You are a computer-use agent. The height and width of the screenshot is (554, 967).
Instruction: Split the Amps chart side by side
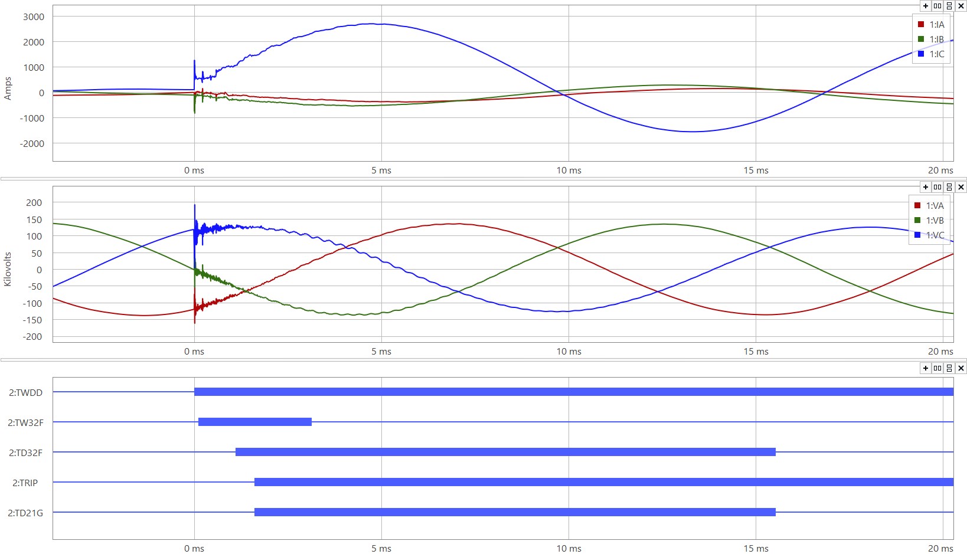coord(937,6)
